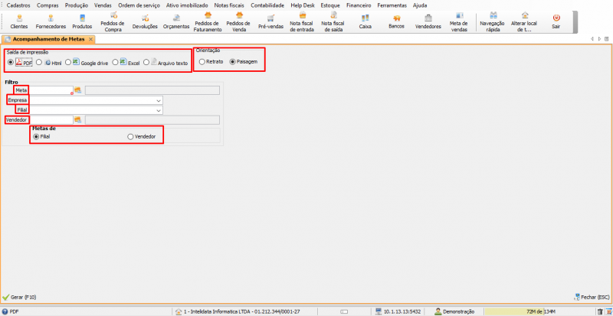
Task: Expand the Filial dropdown
Action: click(x=159, y=110)
